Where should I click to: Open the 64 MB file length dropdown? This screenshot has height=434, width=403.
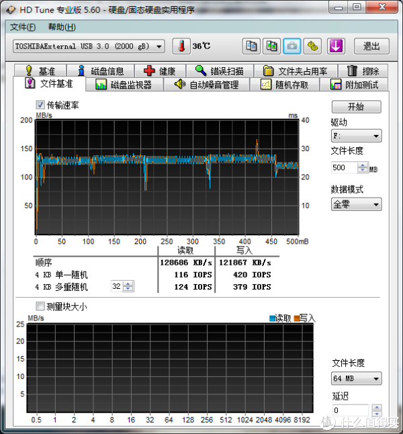click(x=356, y=378)
